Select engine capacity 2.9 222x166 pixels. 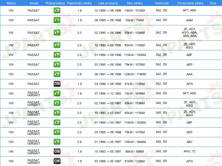[x=79, y=142]
